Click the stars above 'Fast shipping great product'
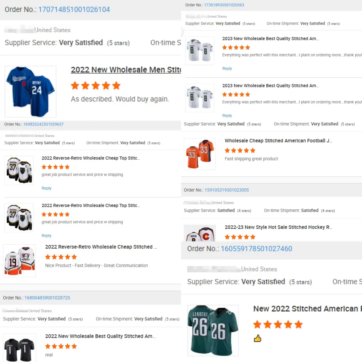Screen dimensions: 362x362 coord(240,151)
